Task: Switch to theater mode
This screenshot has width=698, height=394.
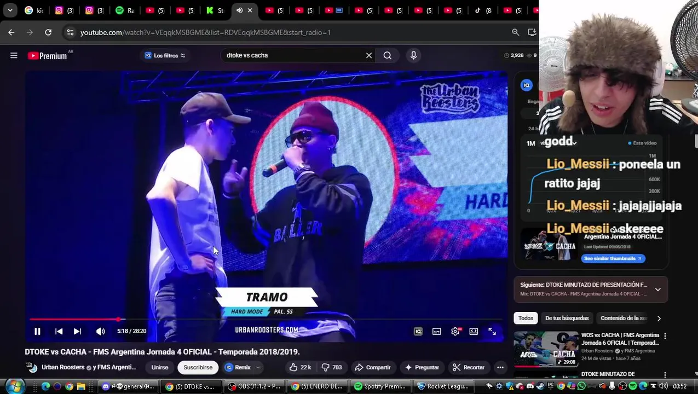Action: (474, 331)
